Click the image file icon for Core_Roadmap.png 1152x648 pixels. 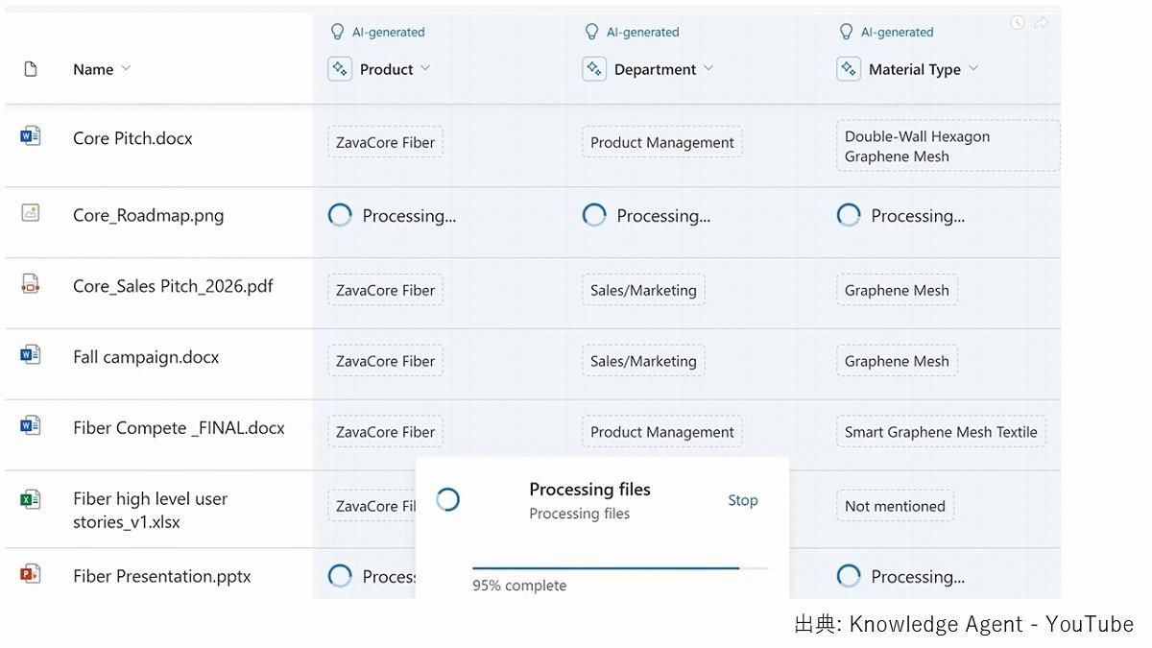[x=30, y=213]
